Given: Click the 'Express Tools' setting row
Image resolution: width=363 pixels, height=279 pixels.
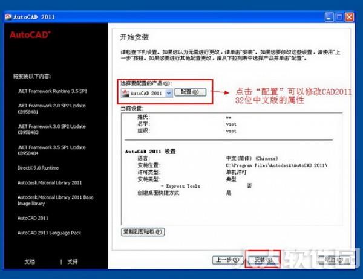Looking at the screenshot, I should 206,186.
